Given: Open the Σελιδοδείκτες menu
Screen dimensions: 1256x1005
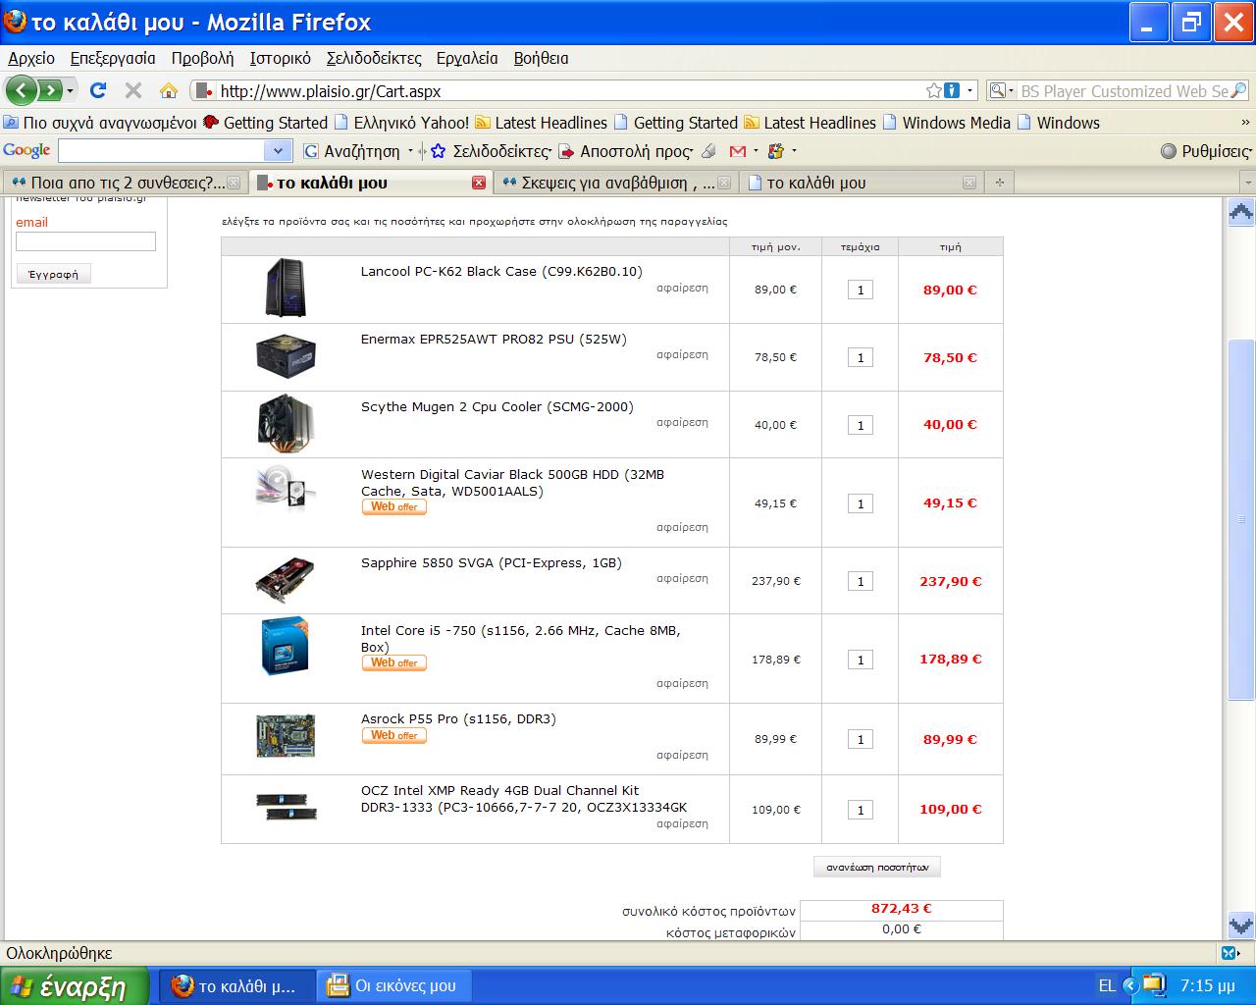Looking at the screenshot, I should point(374,58).
